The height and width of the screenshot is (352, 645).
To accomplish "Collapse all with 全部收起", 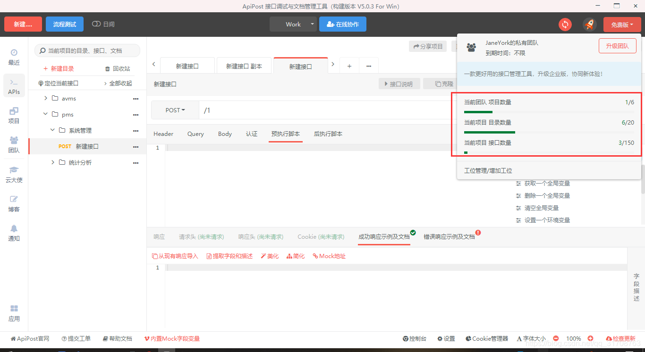I will tap(118, 83).
